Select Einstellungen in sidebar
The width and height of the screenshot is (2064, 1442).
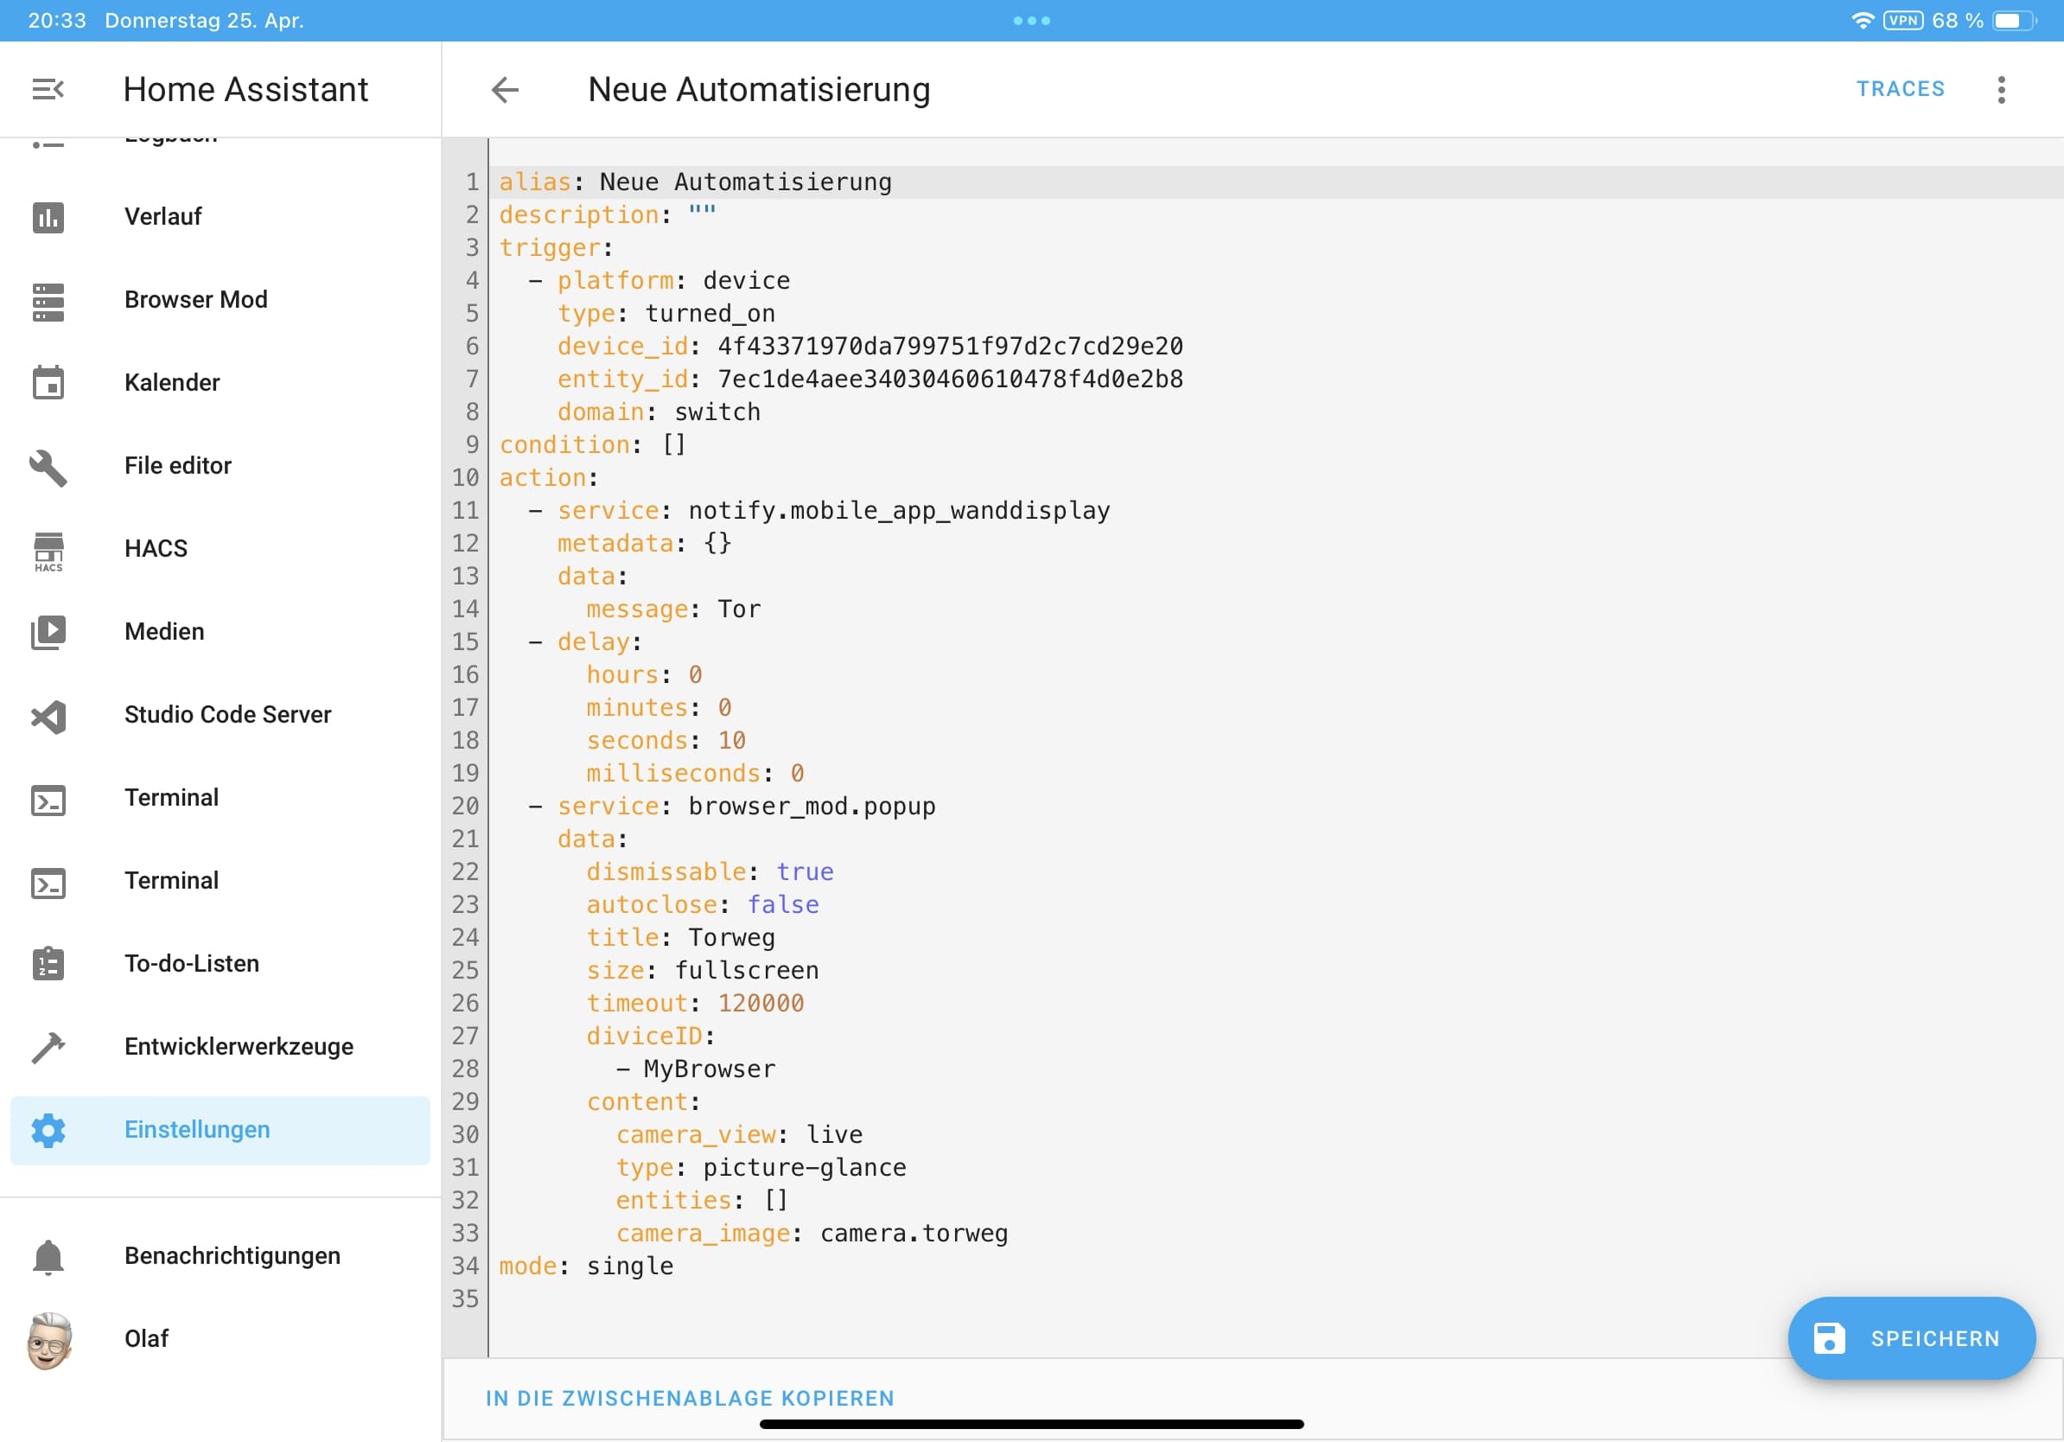[197, 1130]
